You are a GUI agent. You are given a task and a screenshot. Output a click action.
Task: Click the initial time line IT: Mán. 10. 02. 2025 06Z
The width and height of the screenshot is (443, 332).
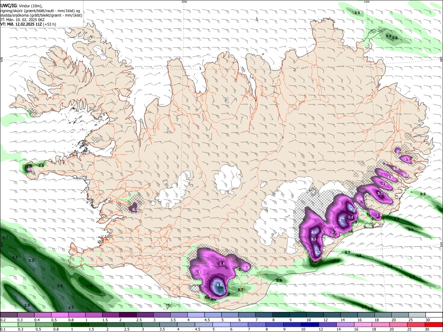click(22, 20)
